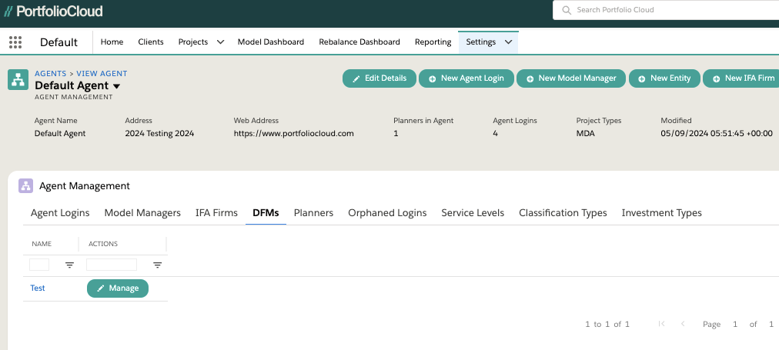Click the ACTIONS column header
Image resolution: width=779 pixels, height=350 pixels.
tap(103, 244)
